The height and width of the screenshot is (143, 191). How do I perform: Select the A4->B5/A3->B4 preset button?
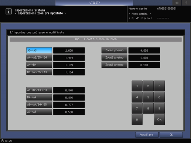39,90
